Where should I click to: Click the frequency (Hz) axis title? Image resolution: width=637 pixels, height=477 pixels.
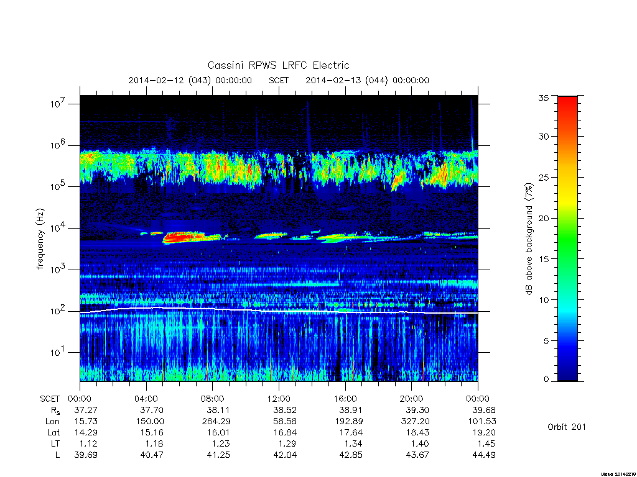[x=40, y=239]
